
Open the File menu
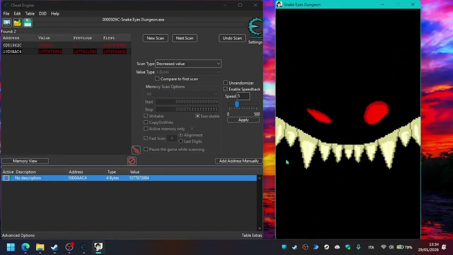6,13
